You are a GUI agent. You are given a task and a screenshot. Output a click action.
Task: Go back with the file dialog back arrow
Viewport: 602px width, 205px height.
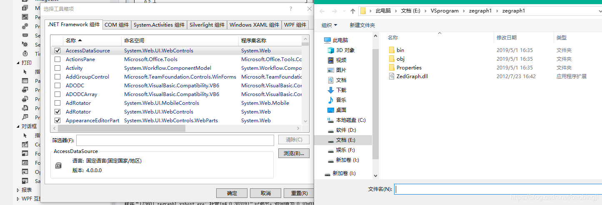322,11
